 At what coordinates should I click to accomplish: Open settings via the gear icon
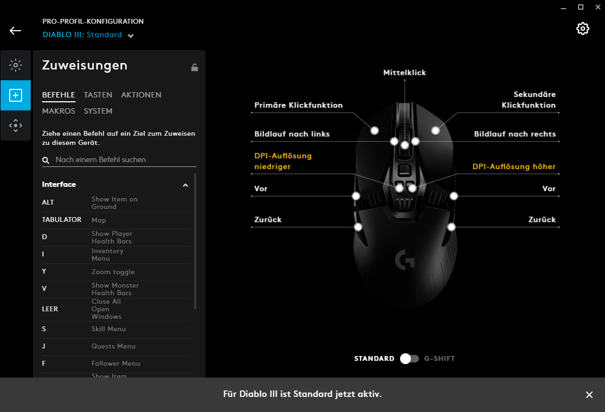coord(582,29)
